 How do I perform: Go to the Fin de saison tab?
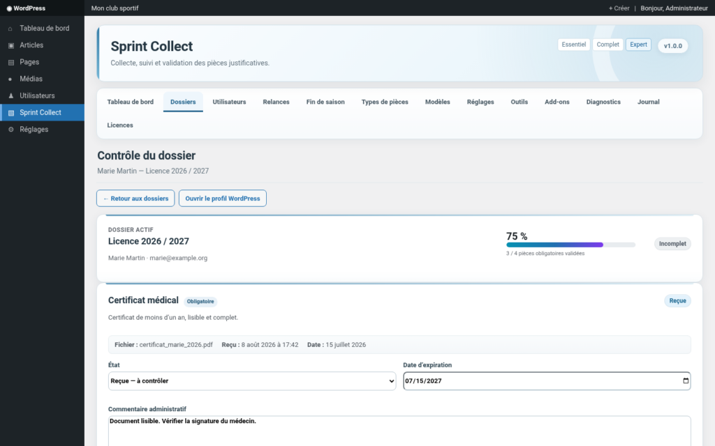pyautogui.click(x=325, y=102)
